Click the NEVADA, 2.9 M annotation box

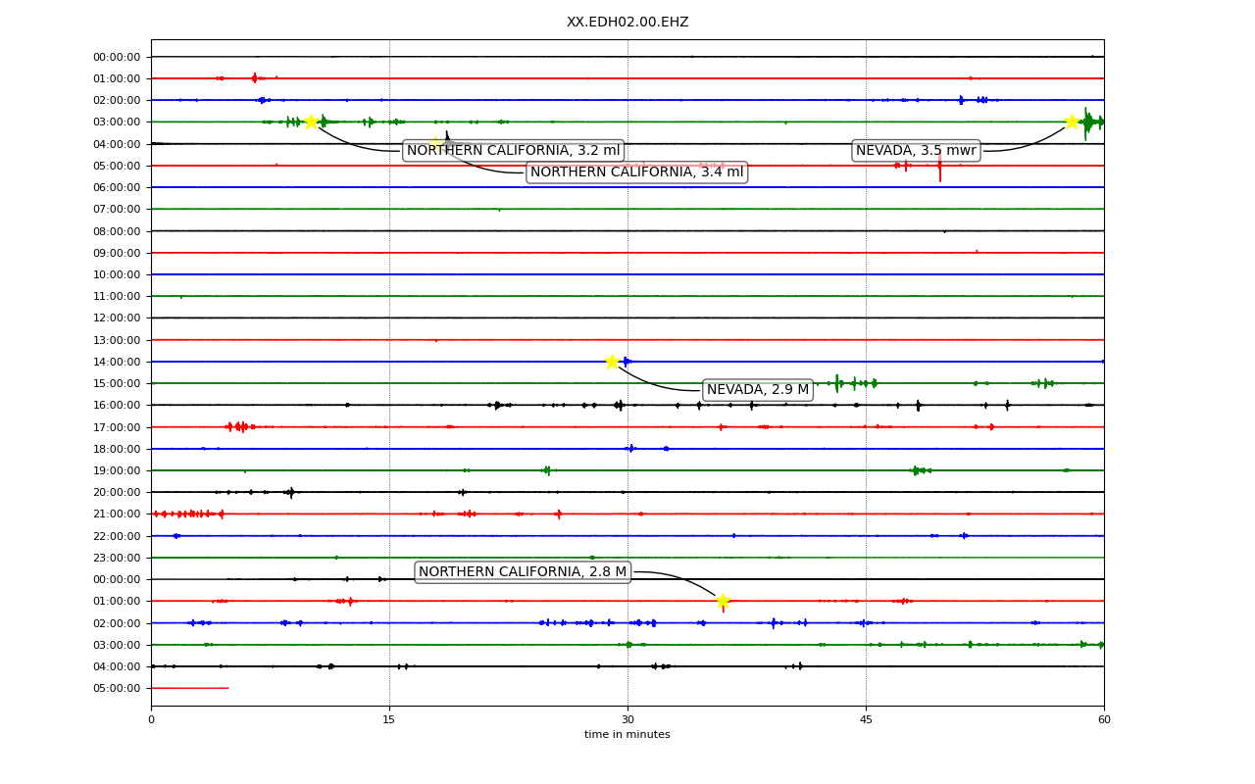click(x=758, y=390)
